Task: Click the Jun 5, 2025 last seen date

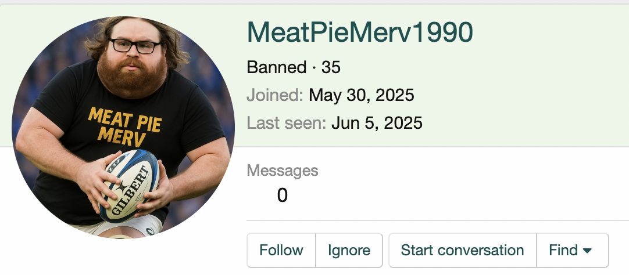Action: [x=377, y=123]
